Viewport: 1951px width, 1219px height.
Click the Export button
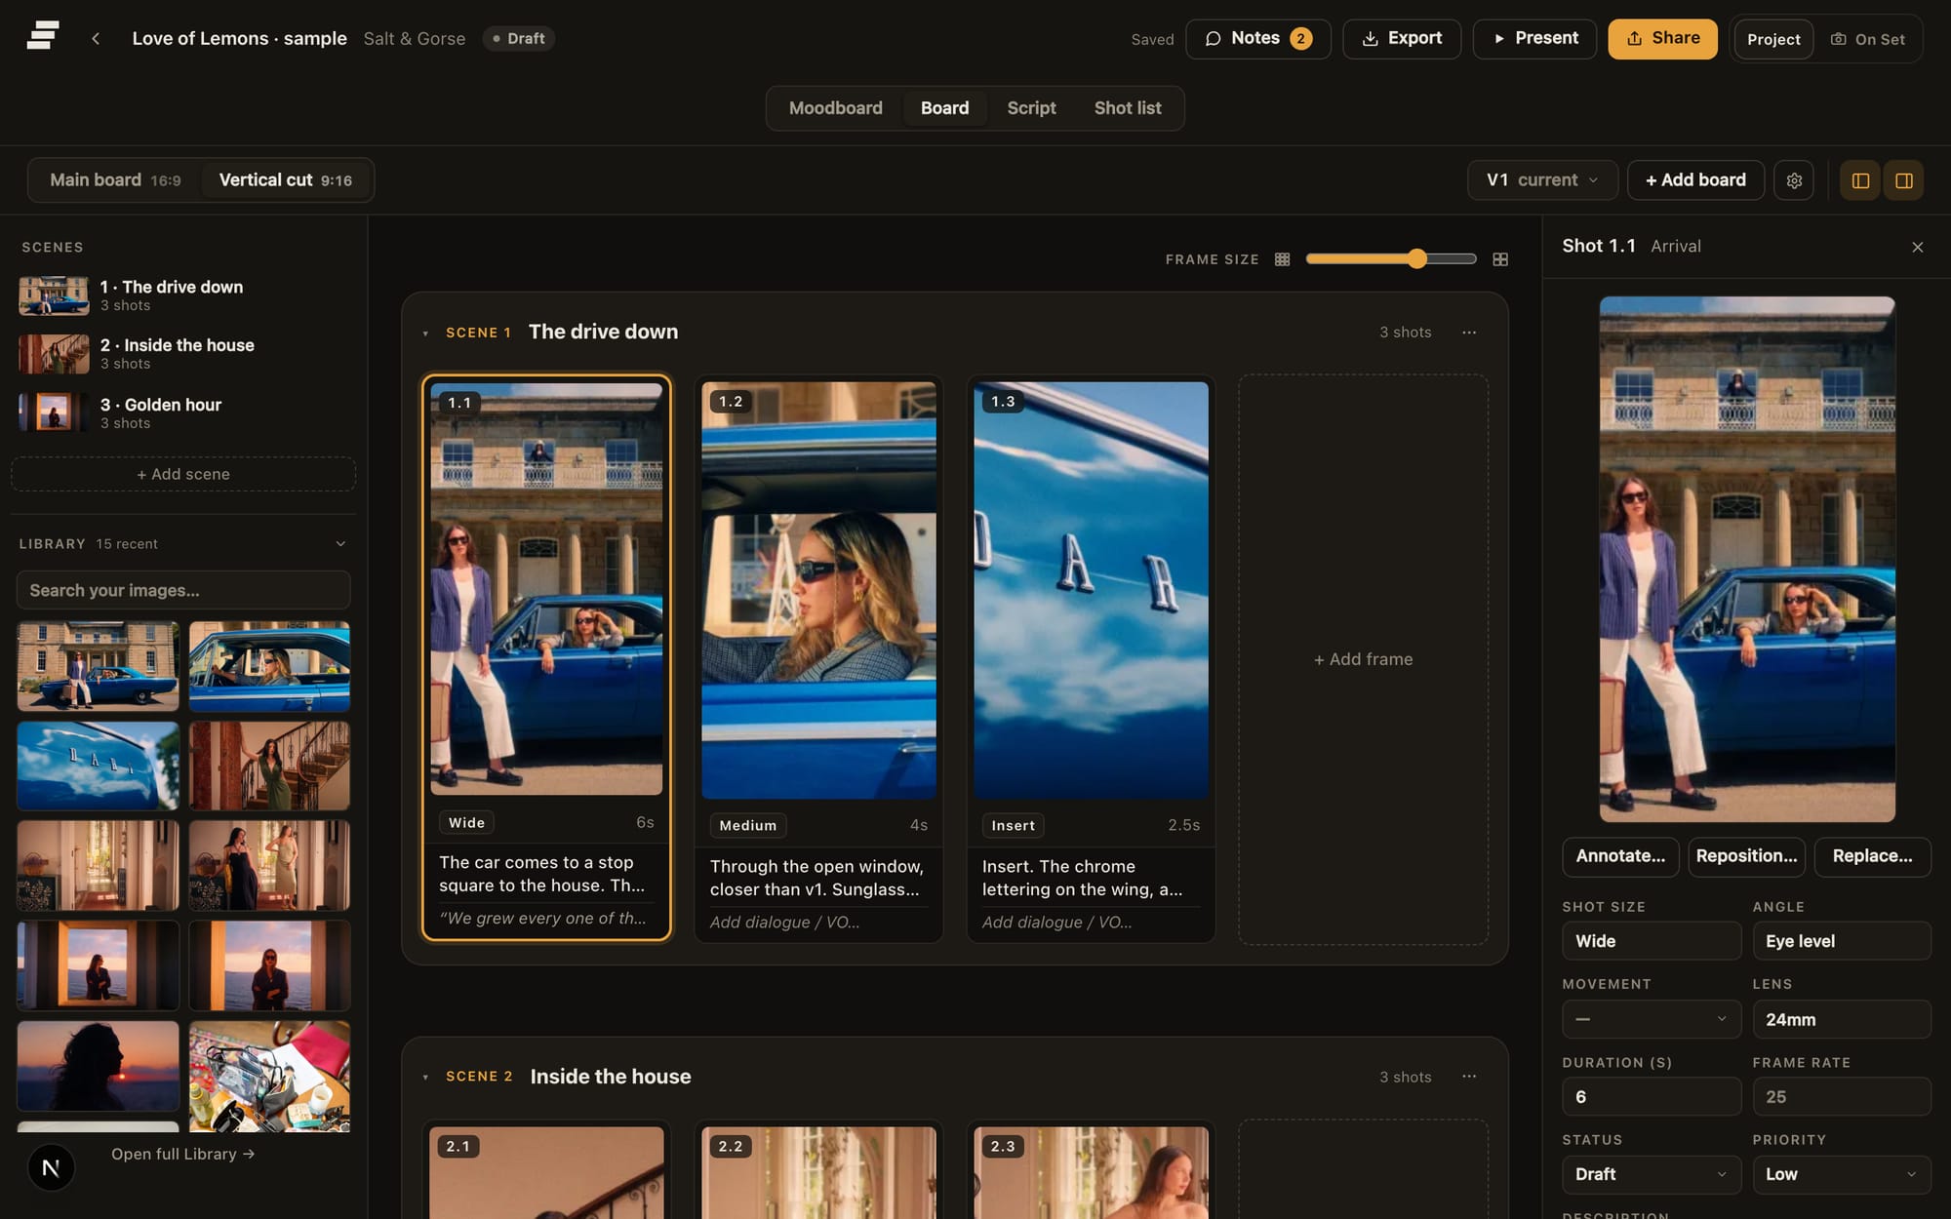[x=1402, y=39]
